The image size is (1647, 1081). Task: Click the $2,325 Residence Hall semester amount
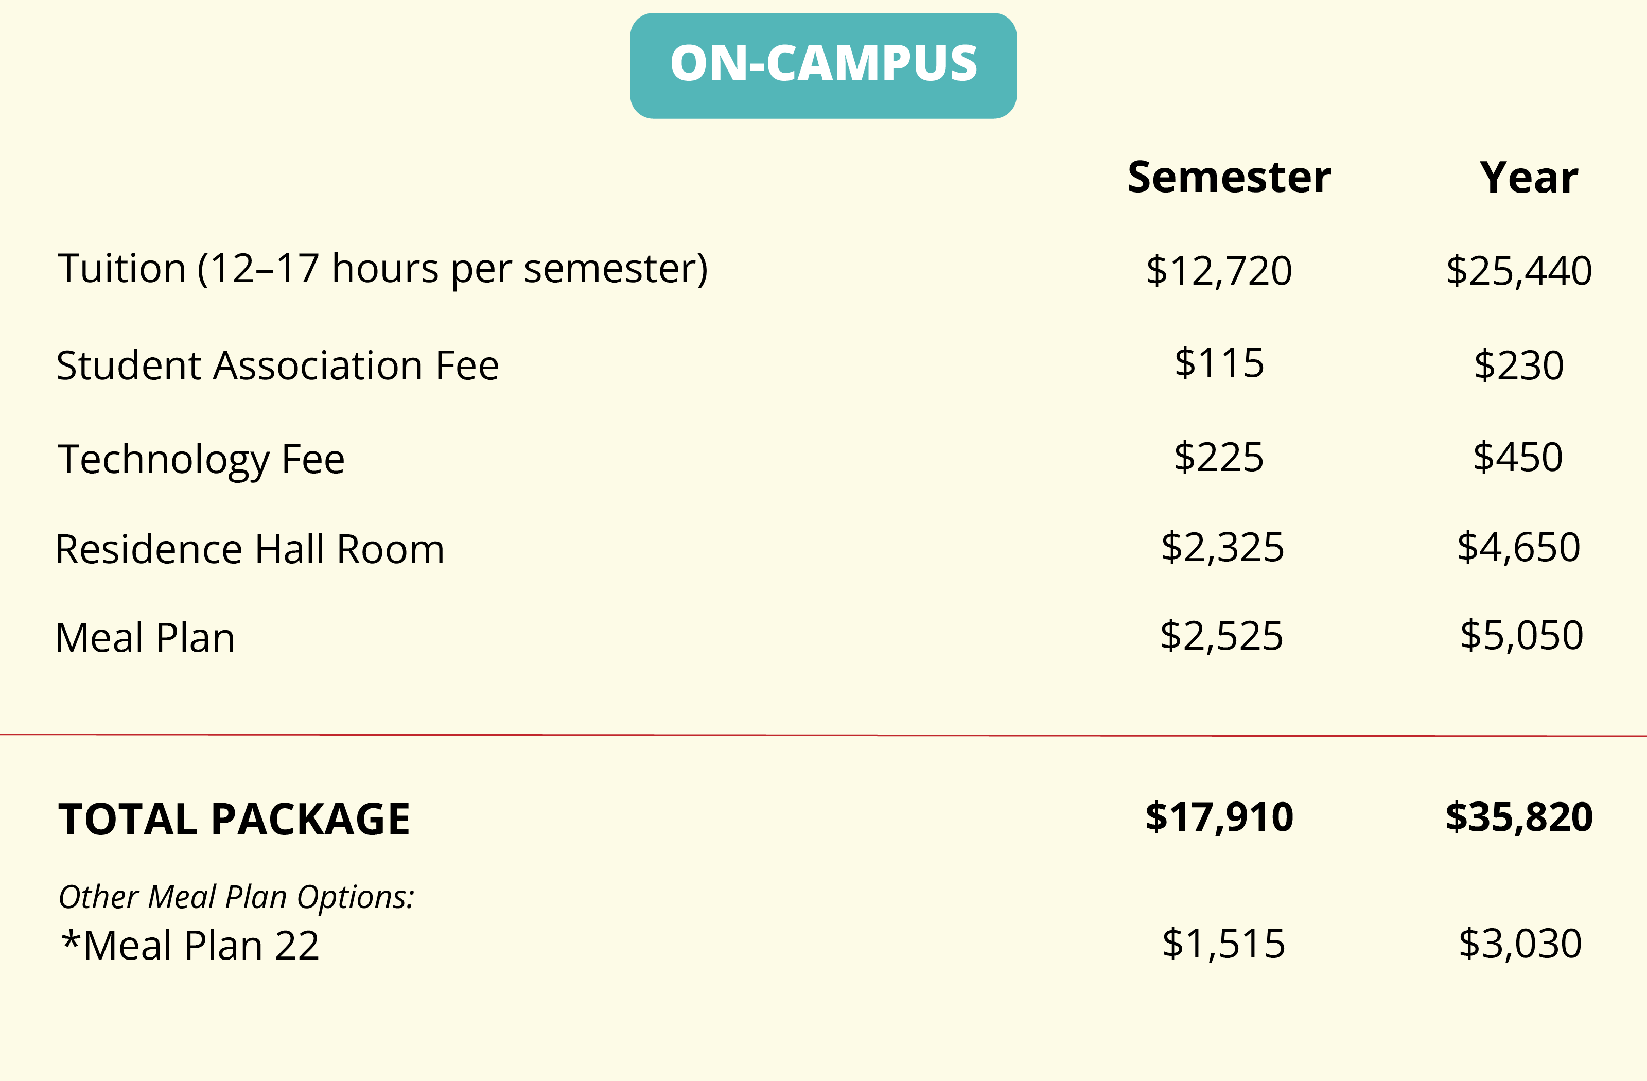(1223, 548)
